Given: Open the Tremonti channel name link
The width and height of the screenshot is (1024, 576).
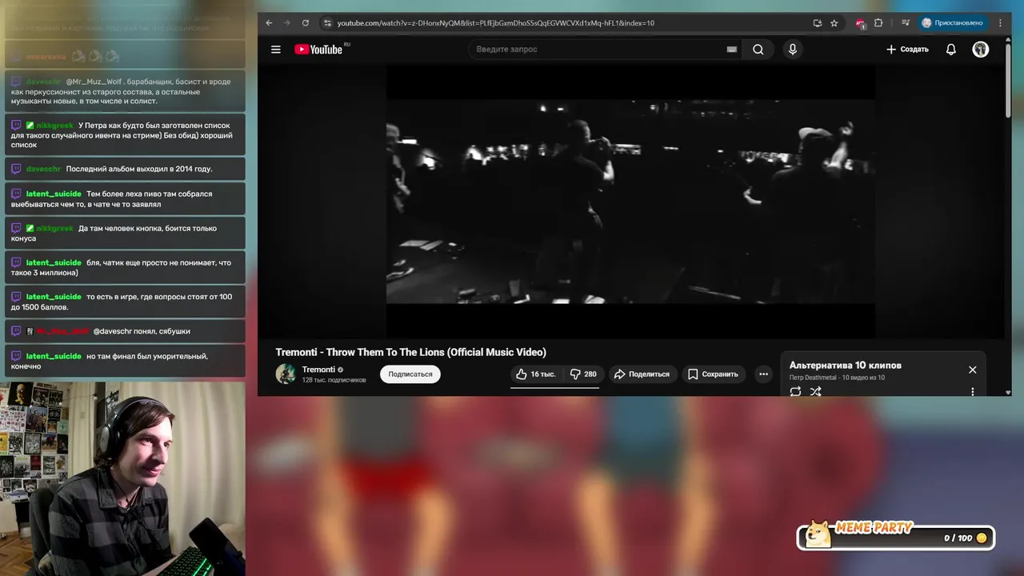Looking at the screenshot, I should pos(318,370).
